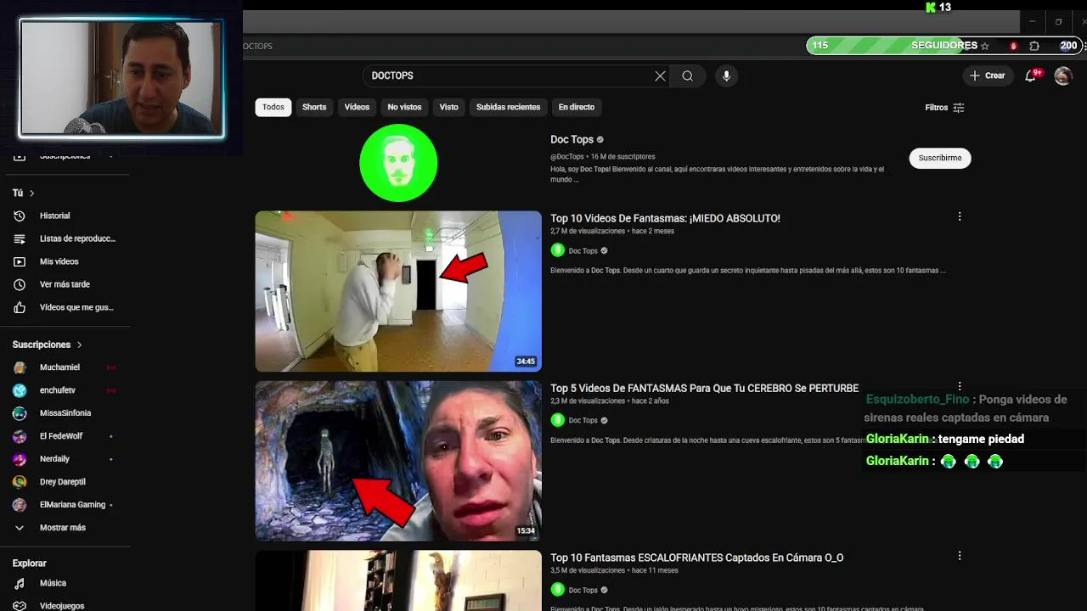Click the Crear button
This screenshot has width=1087, height=611.
point(987,76)
